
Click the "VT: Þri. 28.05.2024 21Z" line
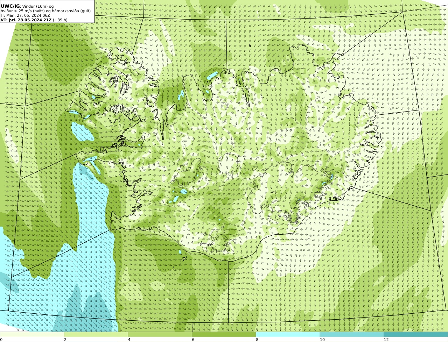[x=26, y=20]
